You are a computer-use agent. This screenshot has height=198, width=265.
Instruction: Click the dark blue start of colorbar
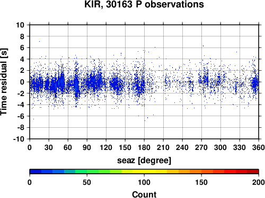[x=36, y=172]
